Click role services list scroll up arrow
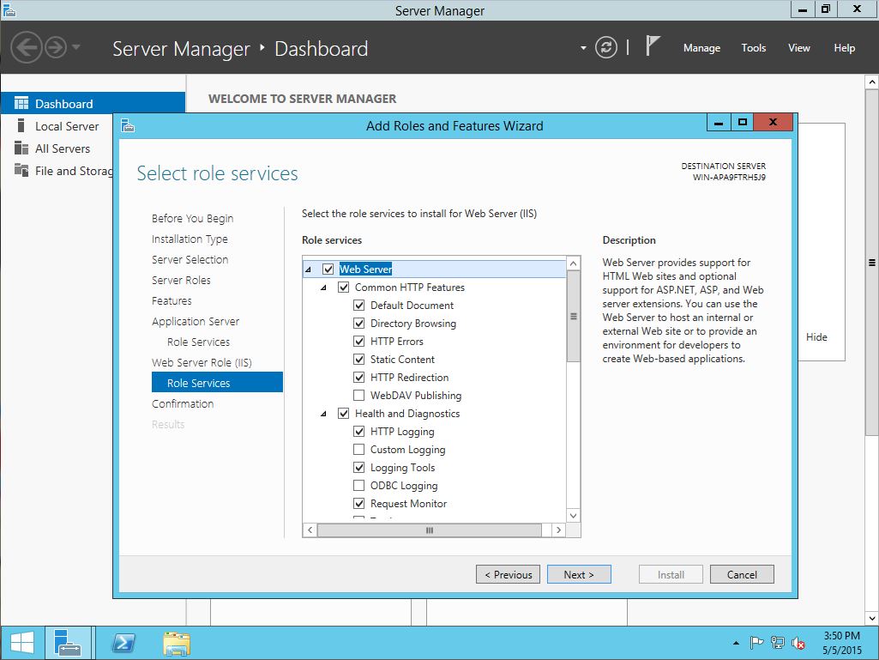 (573, 263)
